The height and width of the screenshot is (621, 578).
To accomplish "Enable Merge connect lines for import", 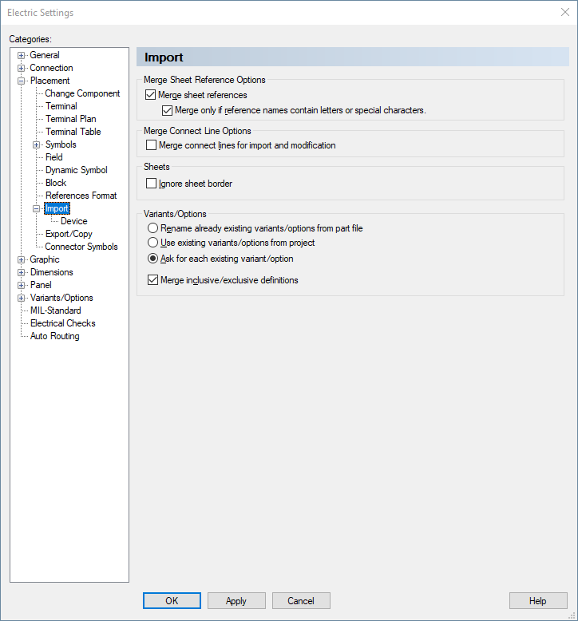I will 152,145.
